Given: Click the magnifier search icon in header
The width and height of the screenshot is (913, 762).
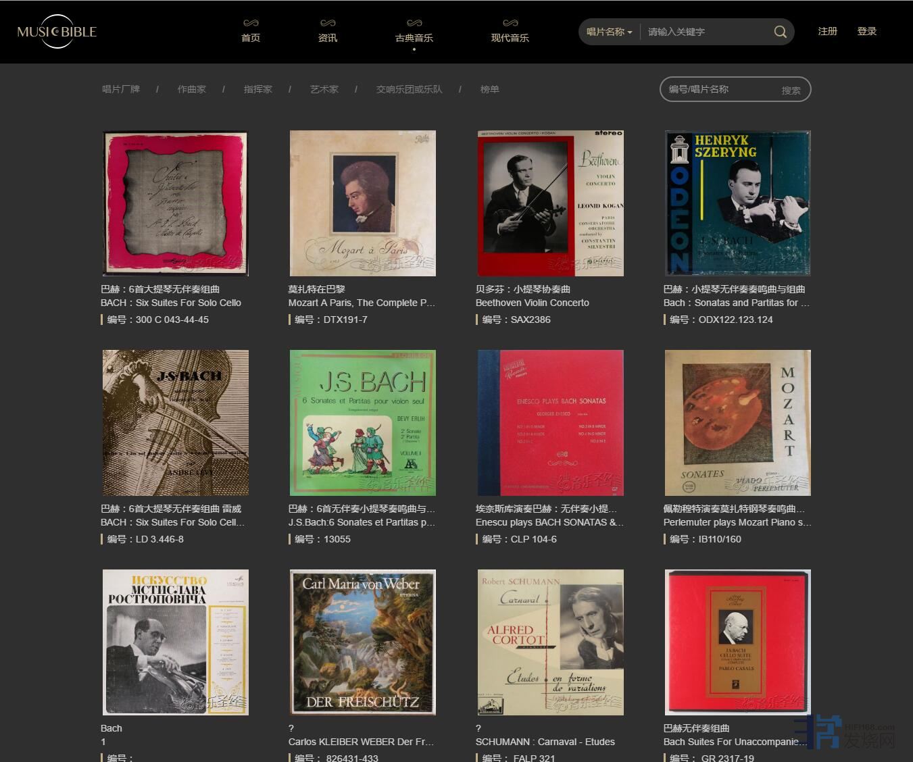Looking at the screenshot, I should pos(780,32).
